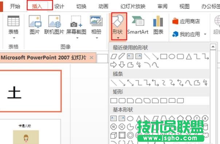Choose straight line in 线条 section
Image resolution: width=220 pixels, height=144 pixels.
click(114, 83)
